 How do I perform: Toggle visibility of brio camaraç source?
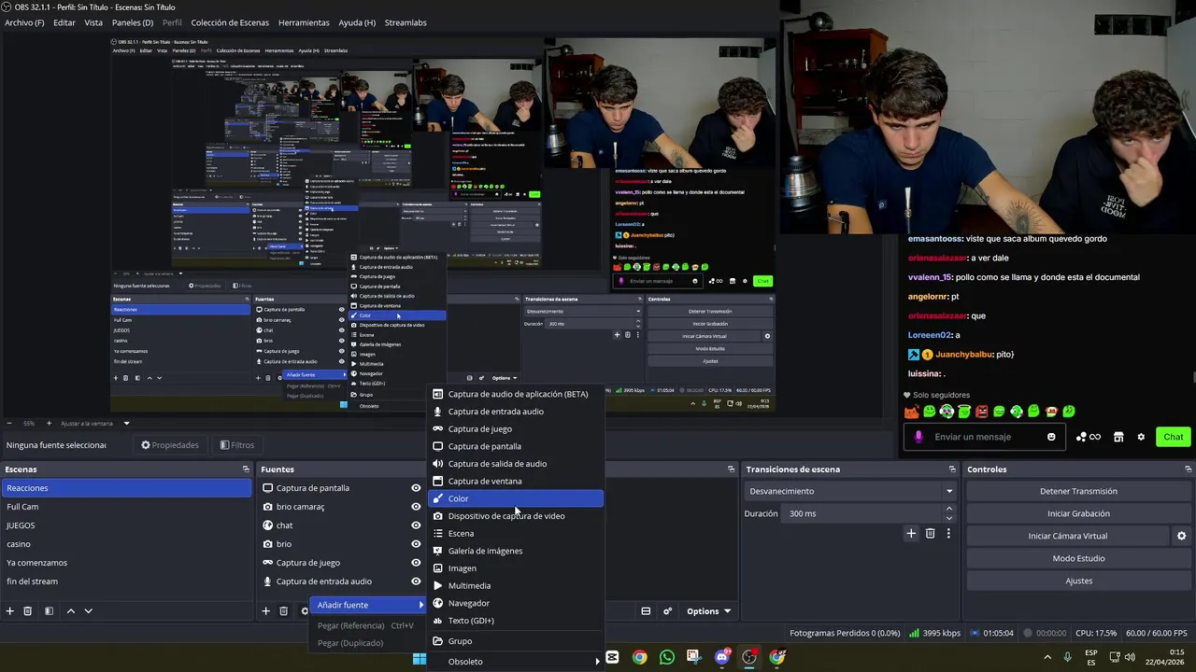click(416, 507)
